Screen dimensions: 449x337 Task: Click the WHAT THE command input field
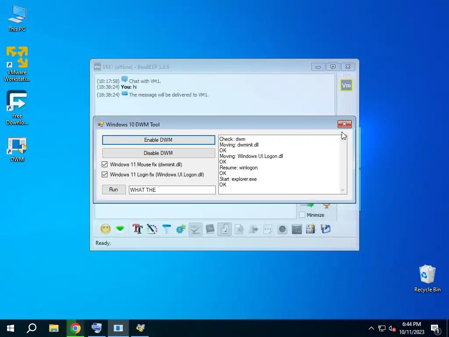pos(172,190)
